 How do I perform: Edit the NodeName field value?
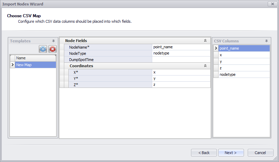tap(181, 47)
